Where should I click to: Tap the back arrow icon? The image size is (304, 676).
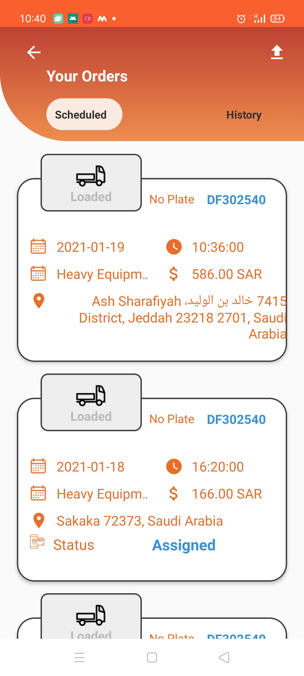(x=34, y=52)
